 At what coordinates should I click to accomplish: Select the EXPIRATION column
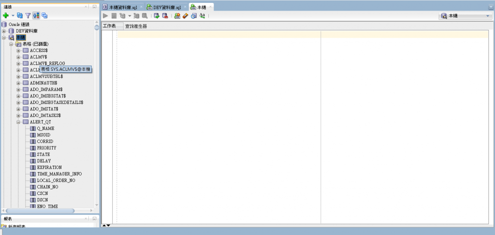tap(49, 168)
